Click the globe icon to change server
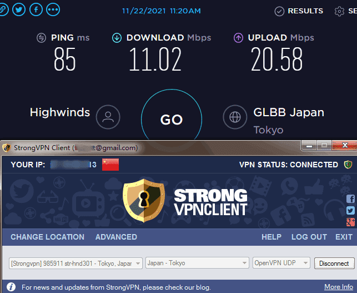 pos(235,117)
